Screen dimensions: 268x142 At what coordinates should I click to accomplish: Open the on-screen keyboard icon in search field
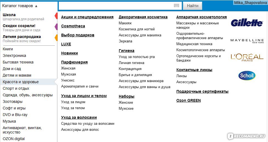coord(176,6)
